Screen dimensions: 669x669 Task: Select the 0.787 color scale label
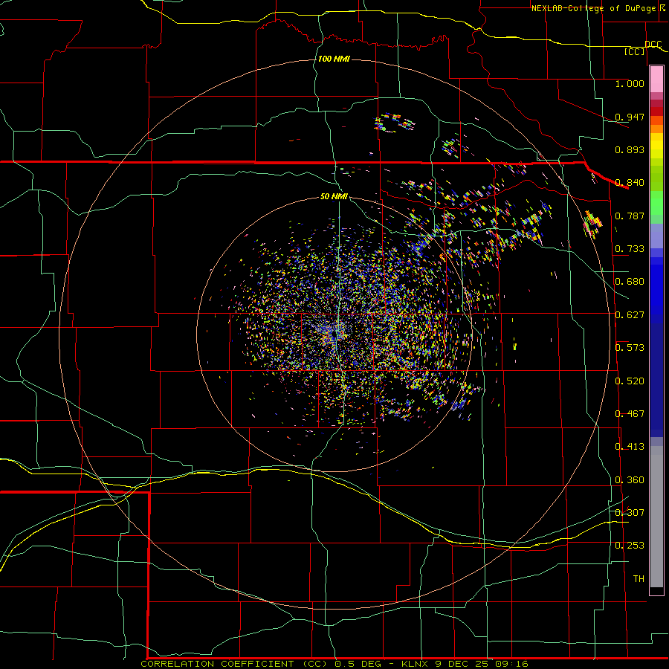pyautogui.click(x=630, y=216)
